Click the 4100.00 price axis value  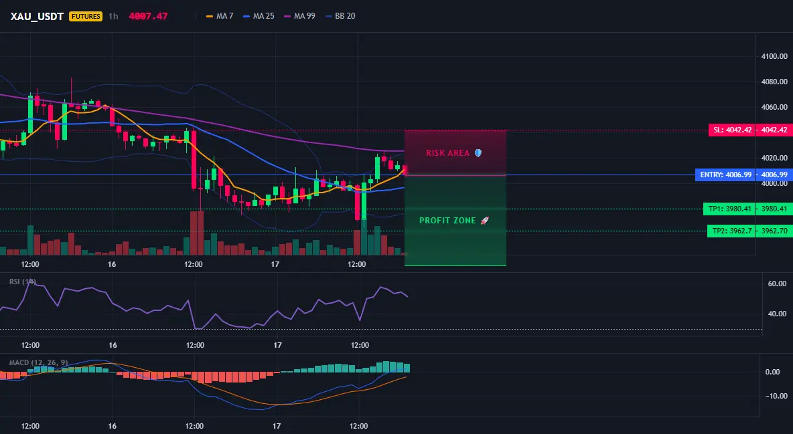coord(774,56)
